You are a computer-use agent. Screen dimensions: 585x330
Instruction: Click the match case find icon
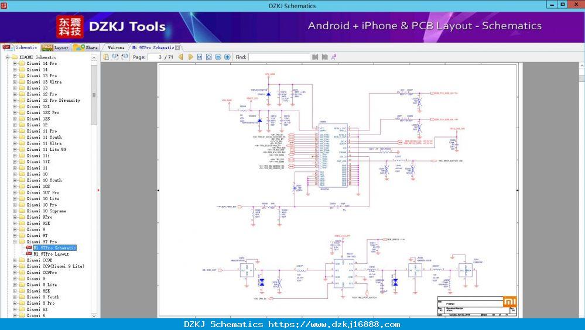[x=334, y=57]
